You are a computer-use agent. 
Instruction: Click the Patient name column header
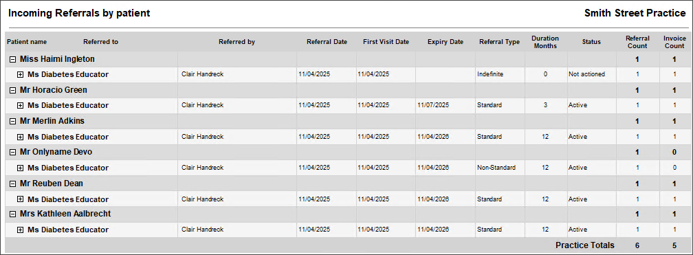[27, 42]
